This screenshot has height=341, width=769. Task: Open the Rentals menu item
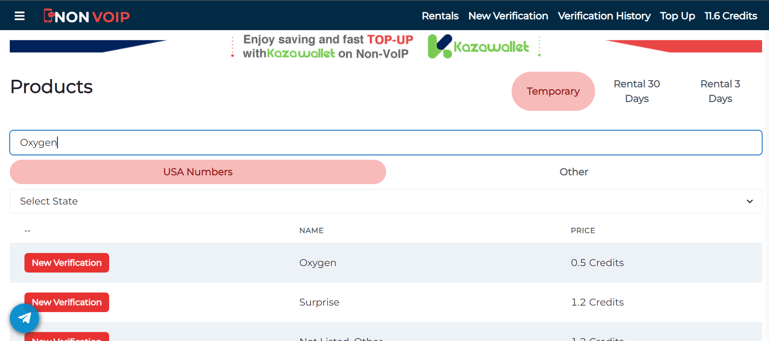pos(440,16)
